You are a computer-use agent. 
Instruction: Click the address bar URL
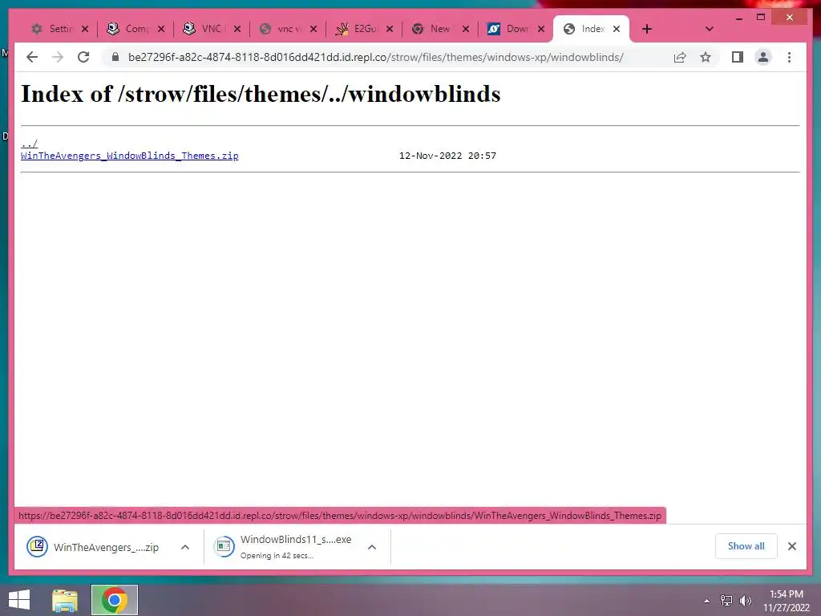(376, 57)
